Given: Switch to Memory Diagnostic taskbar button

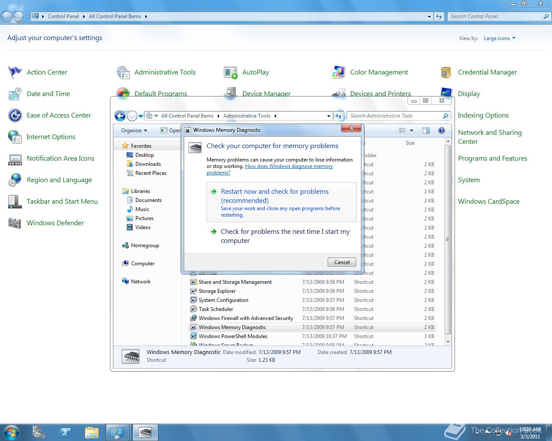Looking at the screenshot, I should tap(145, 432).
